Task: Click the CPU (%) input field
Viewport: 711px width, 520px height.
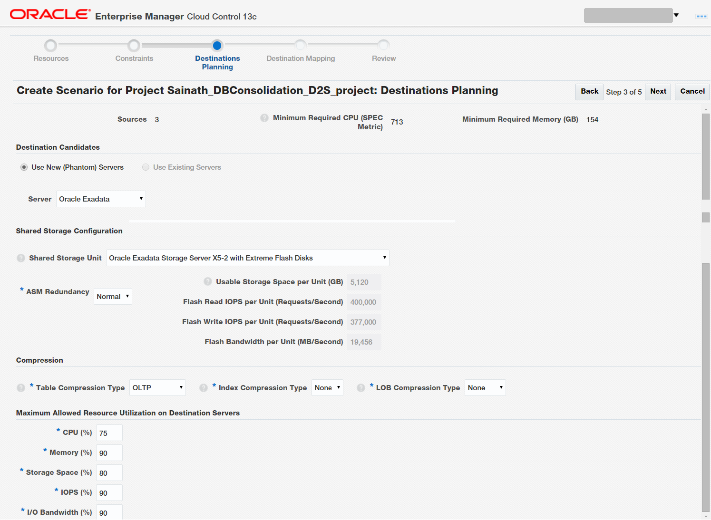Action: [109, 433]
